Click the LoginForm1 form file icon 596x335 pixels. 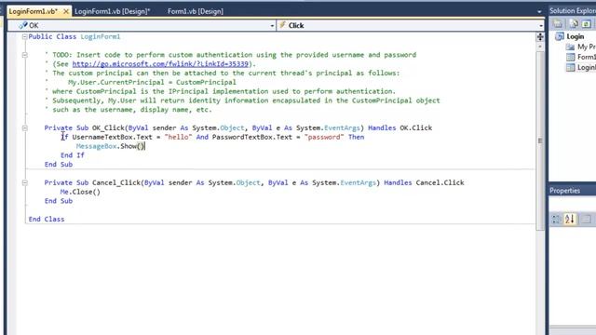570,67
